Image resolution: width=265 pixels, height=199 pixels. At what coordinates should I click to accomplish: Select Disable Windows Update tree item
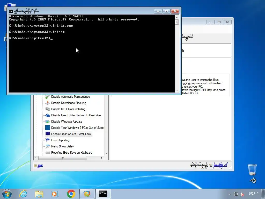click(x=67, y=122)
